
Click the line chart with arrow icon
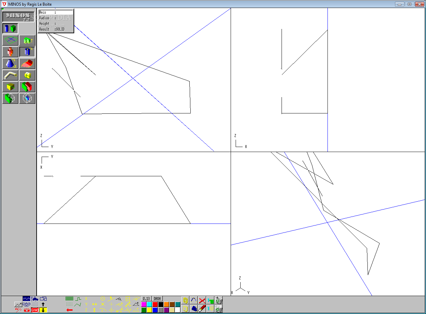pyautogui.click(x=18, y=304)
